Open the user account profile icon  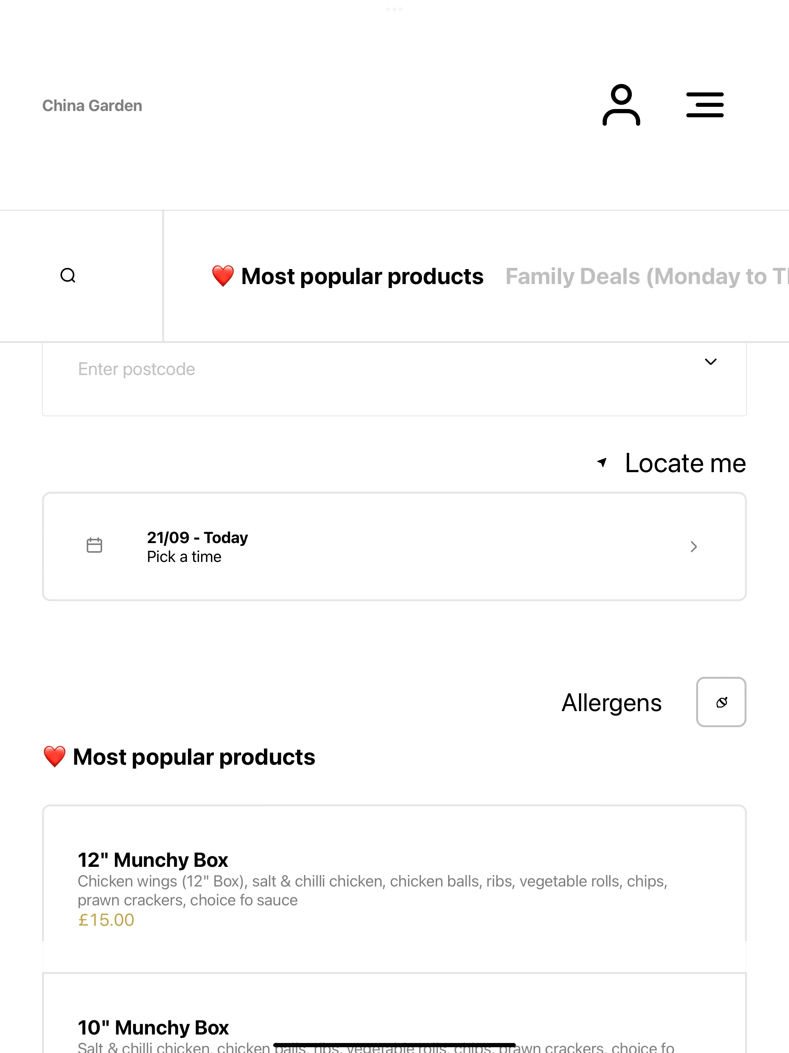[621, 105]
